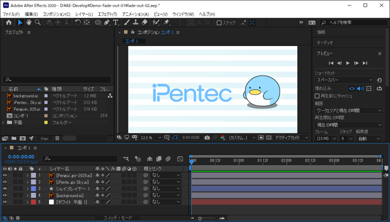
Task: Click スイッチ / モード toggle button
Action: 118,218
